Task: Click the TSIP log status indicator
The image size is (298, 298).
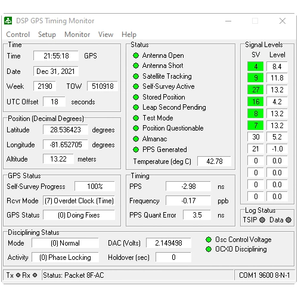Action: 262,220
